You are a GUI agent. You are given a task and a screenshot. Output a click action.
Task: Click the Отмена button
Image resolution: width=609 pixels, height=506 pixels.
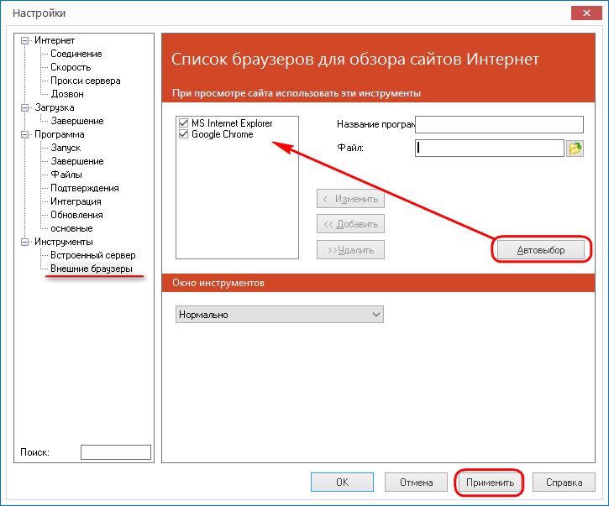pos(416,483)
